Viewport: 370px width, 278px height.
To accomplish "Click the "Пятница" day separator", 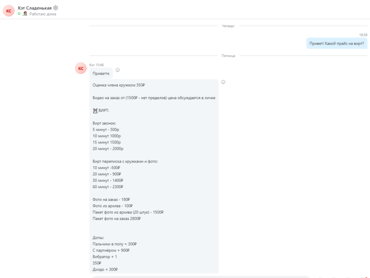I will pyautogui.click(x=228, y=56).
